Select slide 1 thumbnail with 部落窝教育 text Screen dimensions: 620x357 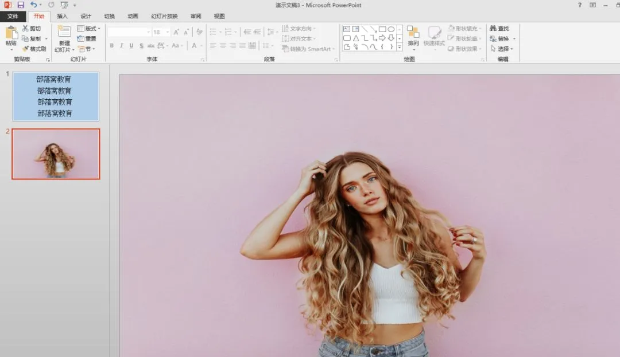pos(56,96)
